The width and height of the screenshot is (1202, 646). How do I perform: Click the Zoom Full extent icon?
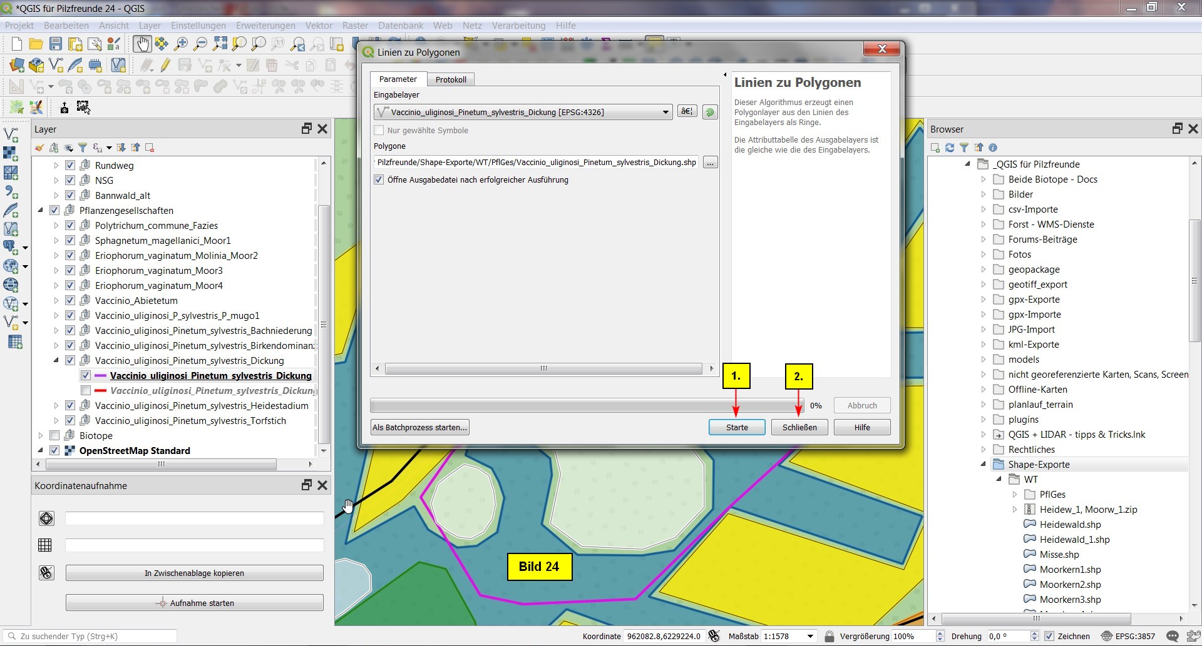pyautogui.click(x=220, y=44)
